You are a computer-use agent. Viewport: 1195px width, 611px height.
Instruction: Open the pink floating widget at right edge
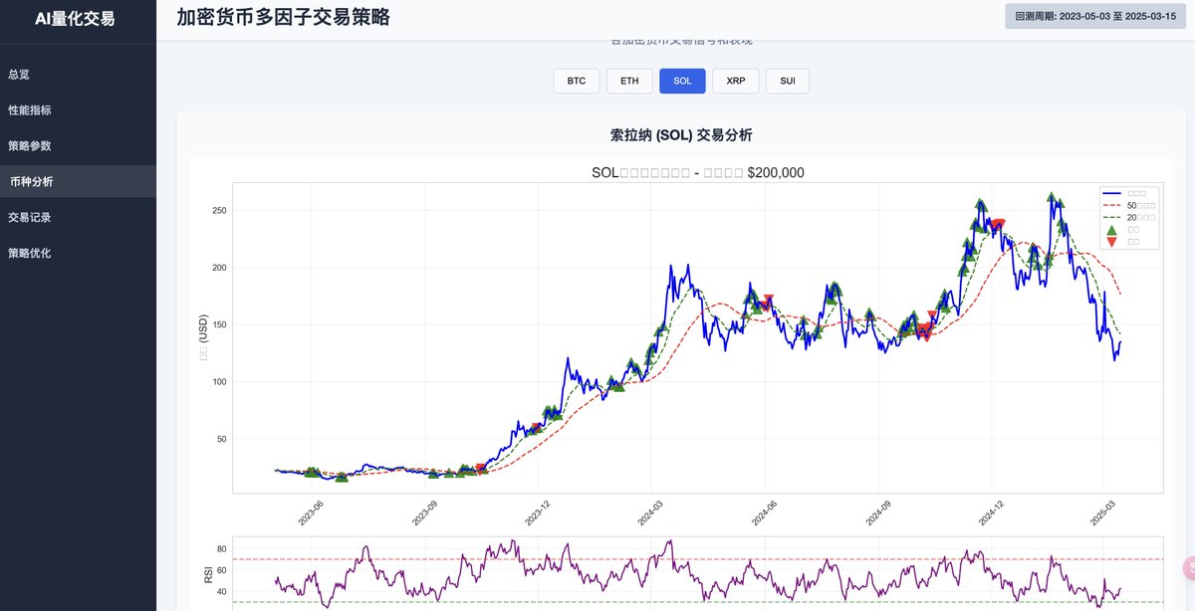click(x=1188, y=567)
